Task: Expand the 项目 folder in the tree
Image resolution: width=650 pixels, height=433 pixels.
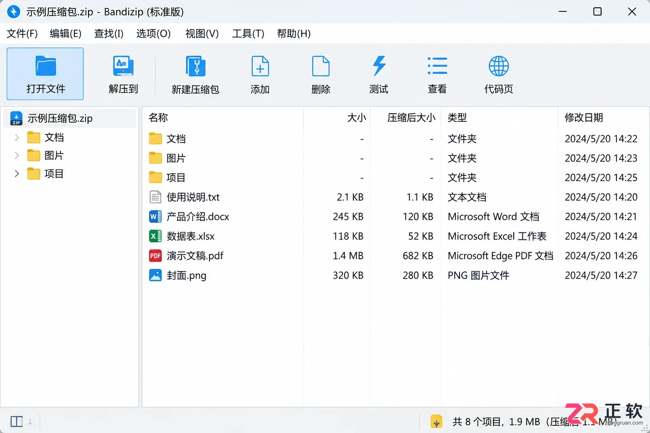Action: [x=17, y=174]
